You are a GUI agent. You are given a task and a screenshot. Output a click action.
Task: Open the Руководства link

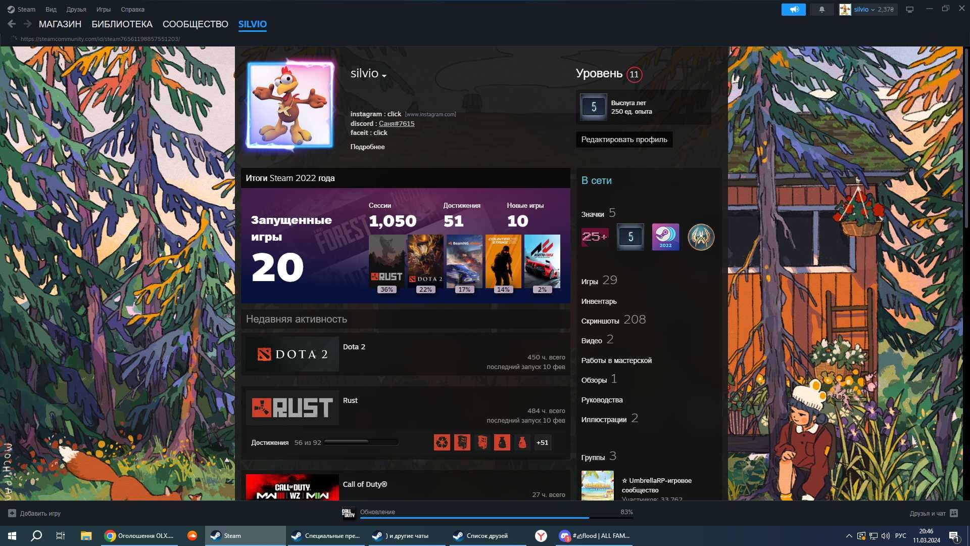(602, 400)
